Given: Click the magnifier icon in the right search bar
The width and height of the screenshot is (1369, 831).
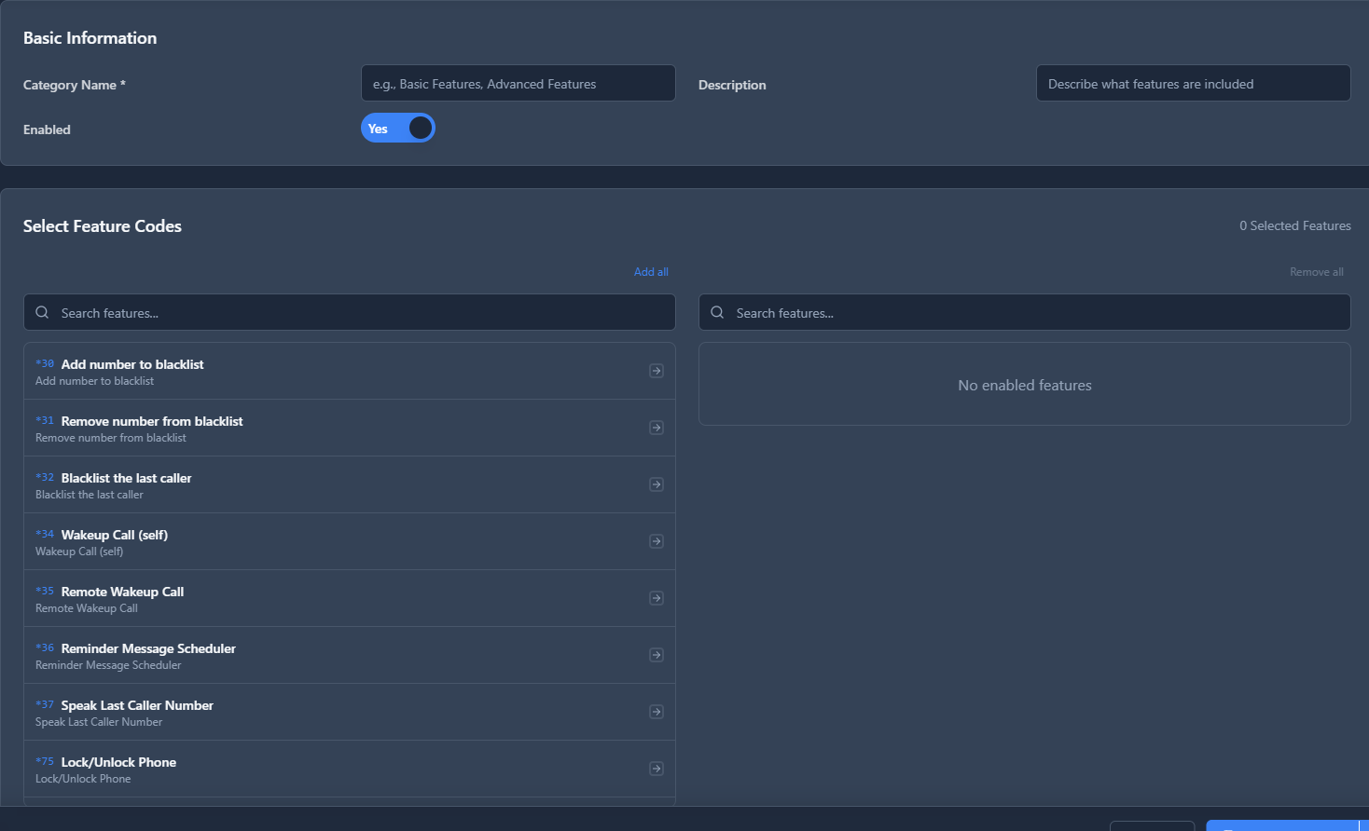Looking at the screenshot, I should tap(717, 312).
